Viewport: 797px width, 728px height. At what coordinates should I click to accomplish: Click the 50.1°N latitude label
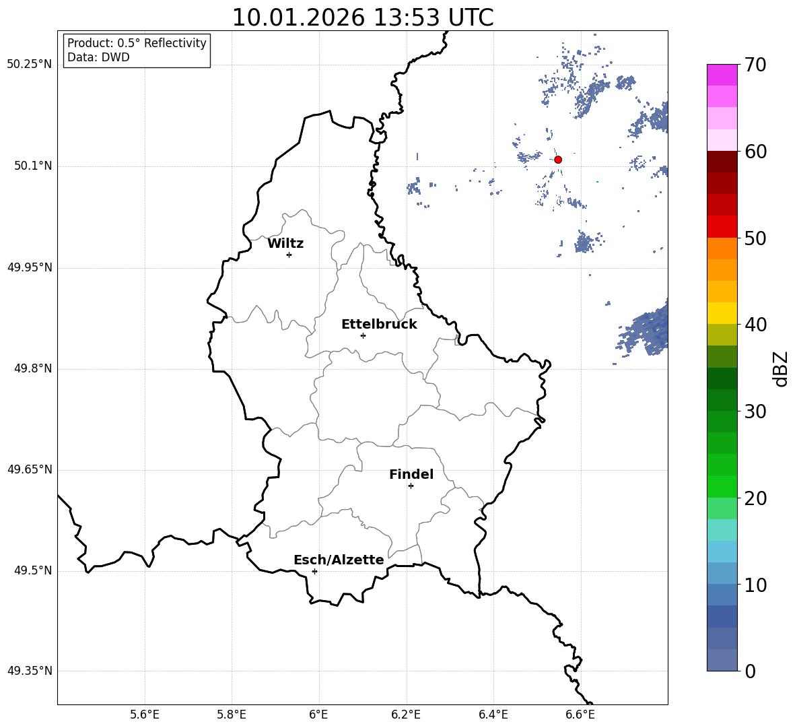(x=34, y=166)
